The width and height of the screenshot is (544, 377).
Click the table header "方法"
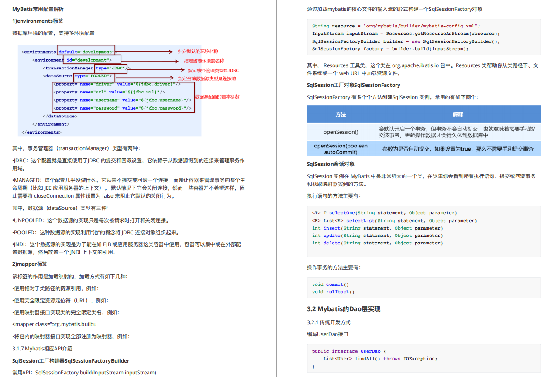coord(341,114)
